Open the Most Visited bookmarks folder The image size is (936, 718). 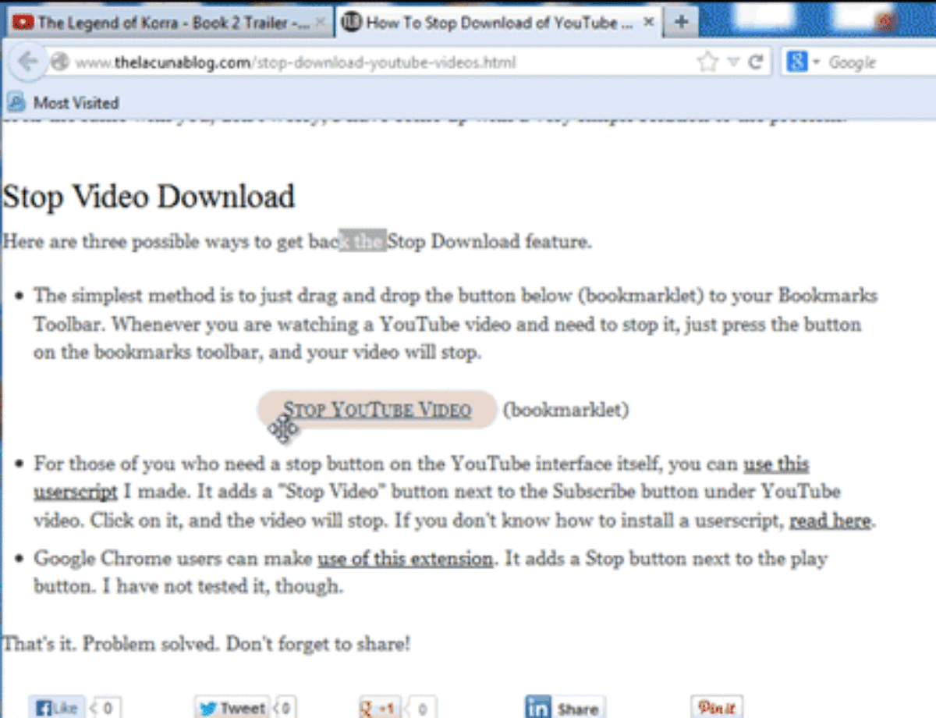[64, 102]
